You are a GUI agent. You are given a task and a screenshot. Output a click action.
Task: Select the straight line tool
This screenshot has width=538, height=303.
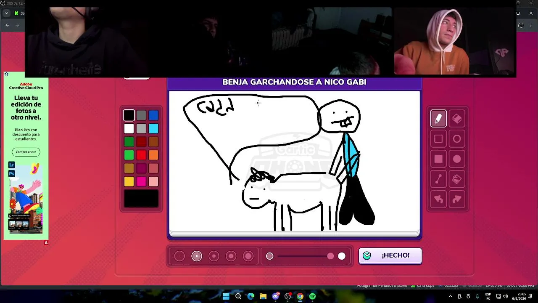coord(438,179)
